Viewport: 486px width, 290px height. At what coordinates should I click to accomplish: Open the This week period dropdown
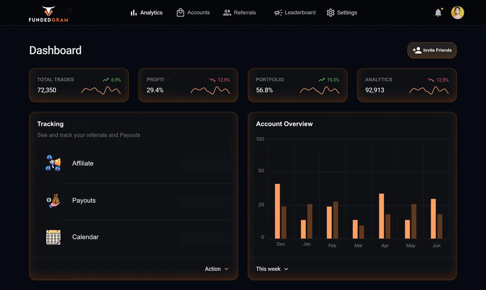[272, 269]
